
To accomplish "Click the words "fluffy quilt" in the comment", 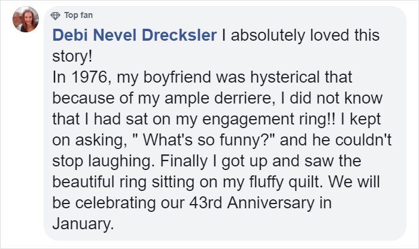I will tap(284, 182).
